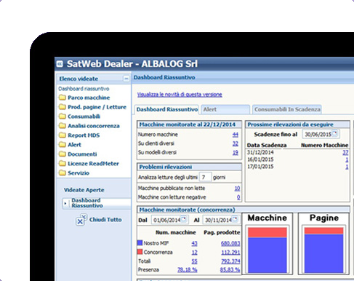This screenshot has width=354, height=281.
Task: Switch to Dashboard Riassuntivo tab
Action: click(167, 109)
